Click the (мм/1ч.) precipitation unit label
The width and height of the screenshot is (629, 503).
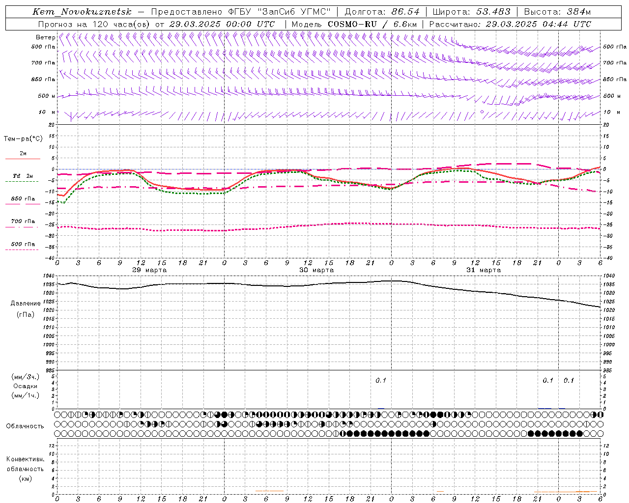point(26,395)
